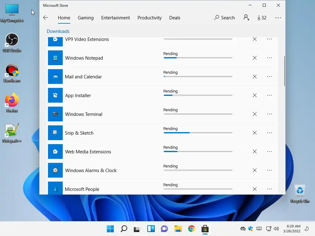
Task: Select Recycle Bin desktop icon
Action: click(x=300, y=194)
